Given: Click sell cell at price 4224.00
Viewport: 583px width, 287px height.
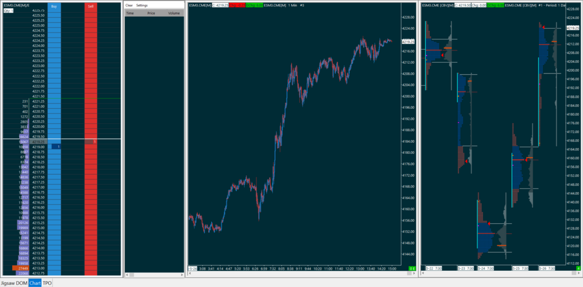Looking at the screenshot, I should click(90, 46).
